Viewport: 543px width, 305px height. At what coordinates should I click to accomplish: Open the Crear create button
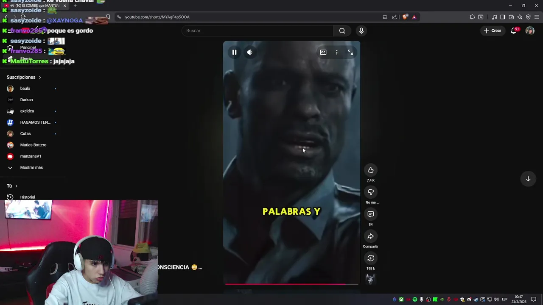coord(493,30)
